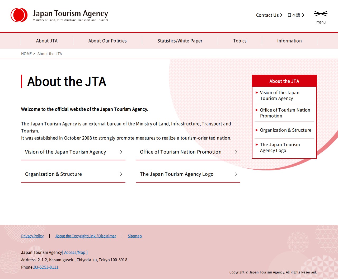Viewport: 338px width, 279px height.
Task: Go to the Contact Us page
Action: tap(267, 15)
